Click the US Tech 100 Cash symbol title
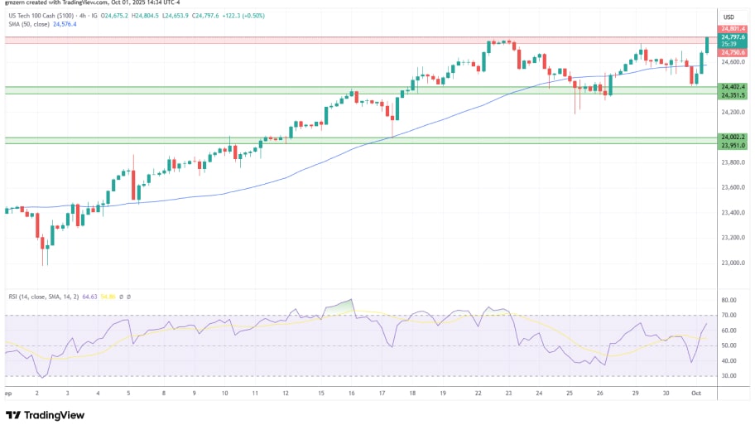This screenshot has height=425, width=755. 40,16
